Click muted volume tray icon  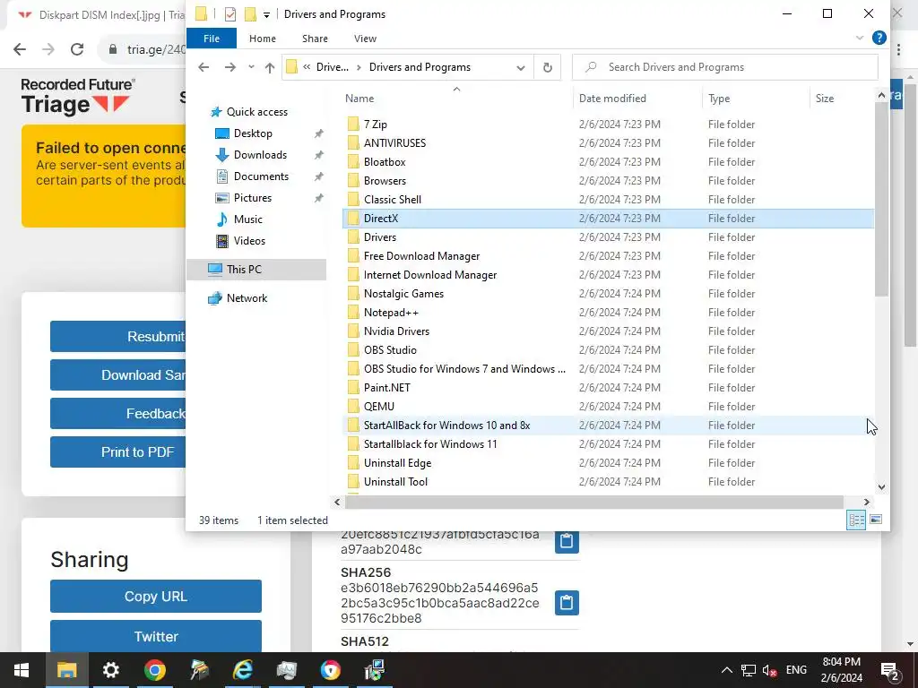click(x=769, y=670)
